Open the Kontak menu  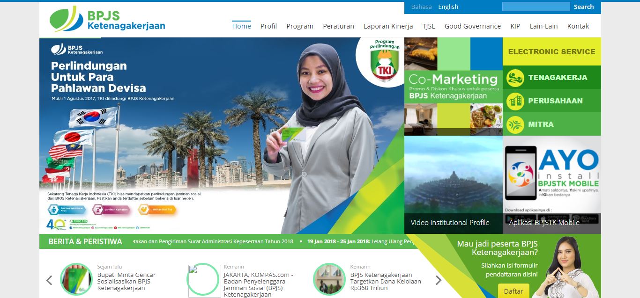pos(578,26)
